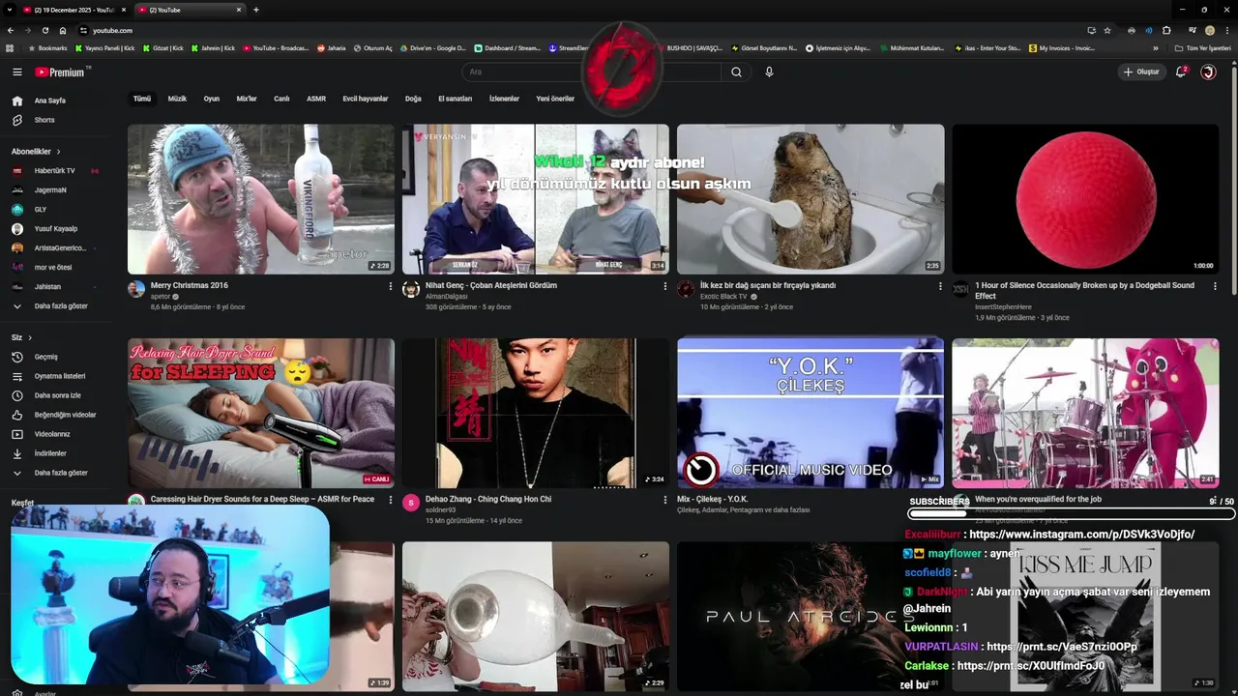This screenshot has height=696, width=1238.
Task: Select the Canlı filter chip
Action: click(281, 99)
